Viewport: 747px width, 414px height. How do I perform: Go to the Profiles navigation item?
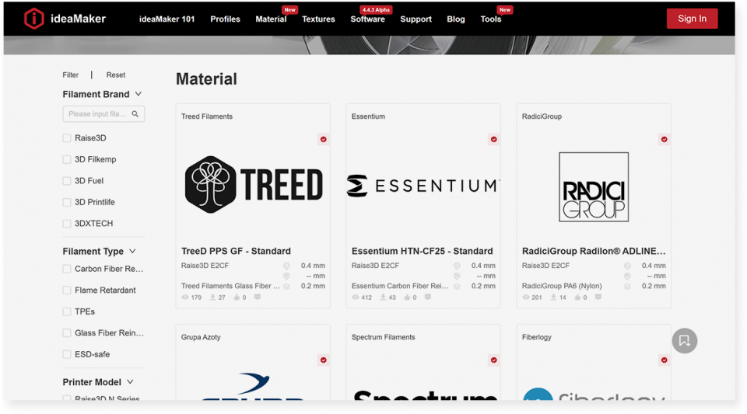tap(225, 19)
